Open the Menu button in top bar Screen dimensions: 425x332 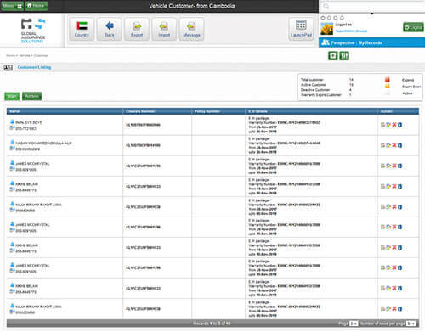12,6
